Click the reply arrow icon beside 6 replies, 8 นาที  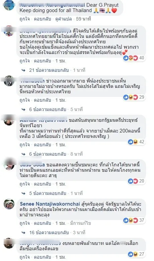(23, 154)
